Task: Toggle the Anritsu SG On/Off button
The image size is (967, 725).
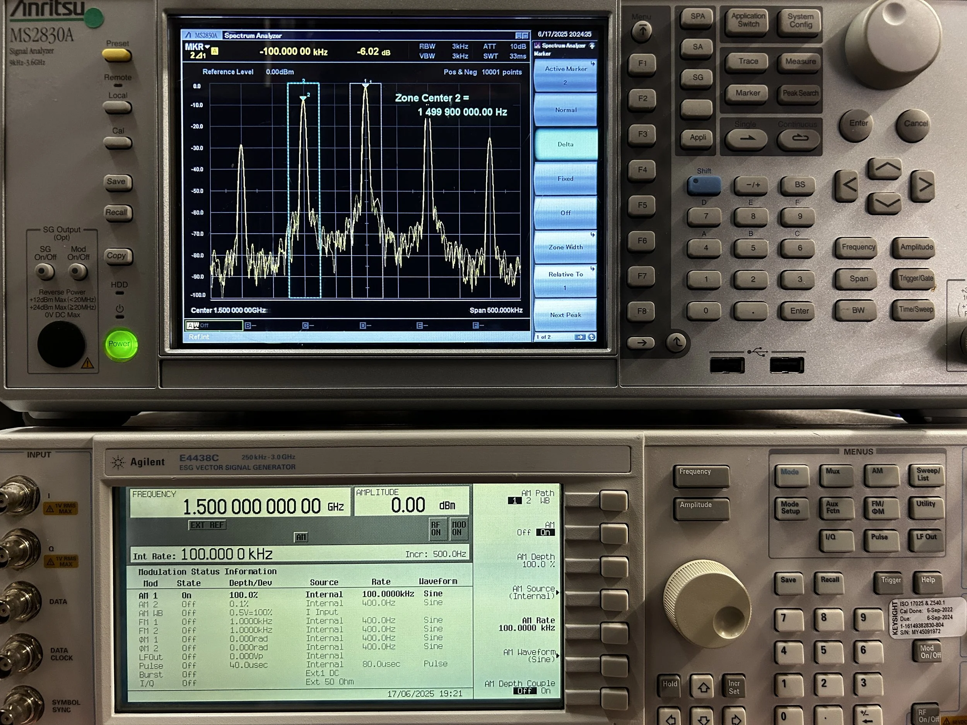Action: pyautogui.click(x=44, y=272)
